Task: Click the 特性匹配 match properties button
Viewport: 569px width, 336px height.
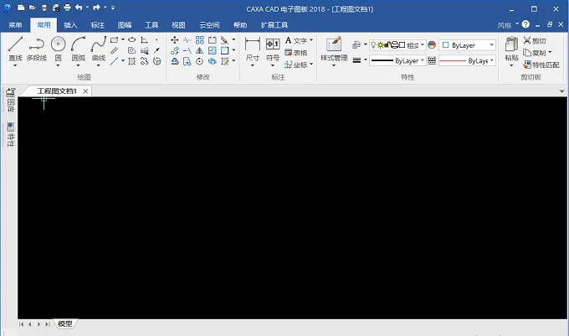Action: click(541, 65)
